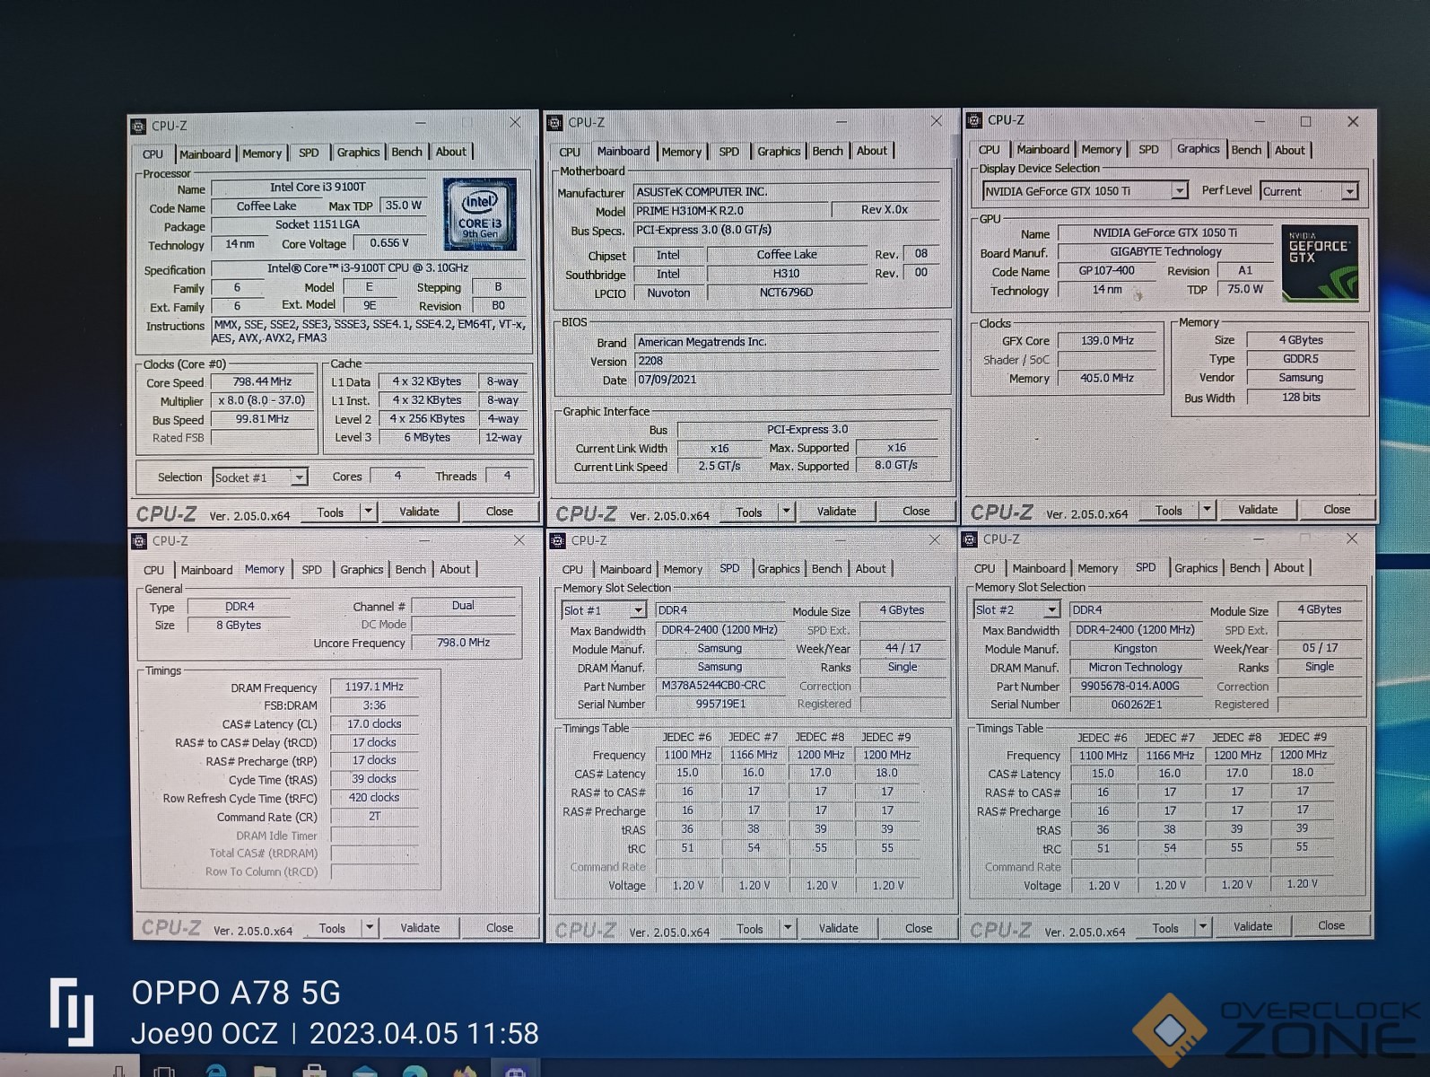Select the Memory tab in the GeForce Graphics window

coord(1101,149)
